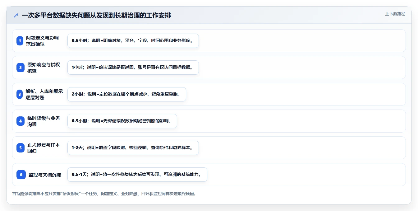The height and width of the screenshot is (211, 418).
Task: Open the 2小时 定位数据断点 description box
Action: point(127,94)
